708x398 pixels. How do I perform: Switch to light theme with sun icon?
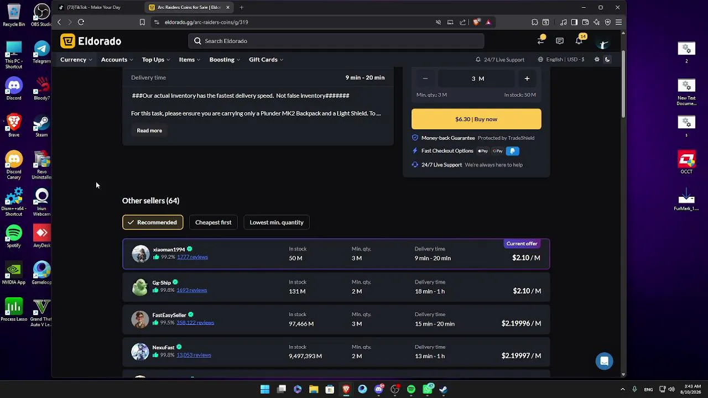(x=597, y=60)
